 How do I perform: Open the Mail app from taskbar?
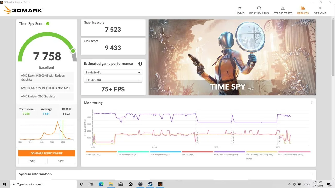coord(121,184)
